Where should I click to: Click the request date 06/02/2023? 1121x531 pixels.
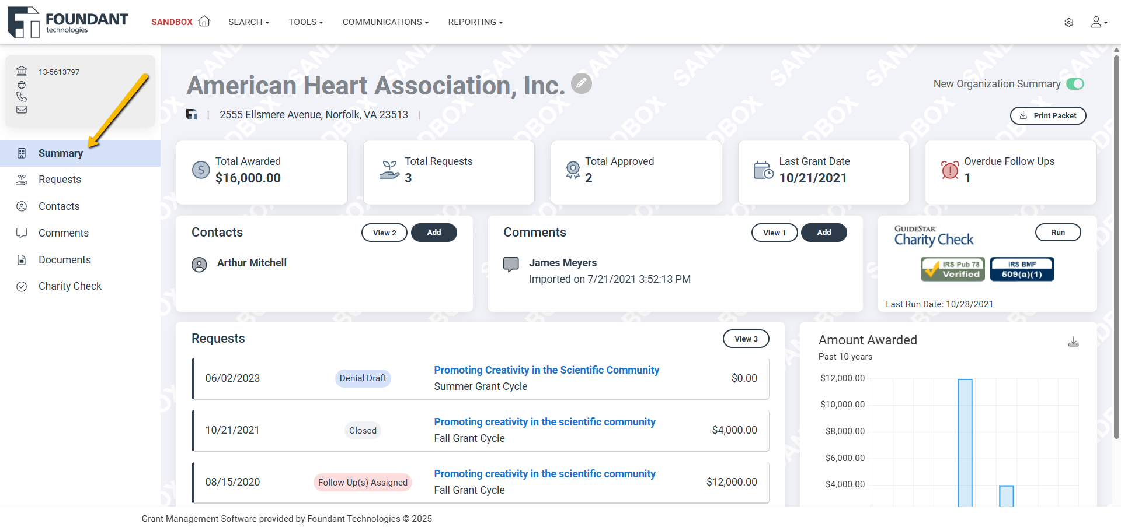[232, 378]
